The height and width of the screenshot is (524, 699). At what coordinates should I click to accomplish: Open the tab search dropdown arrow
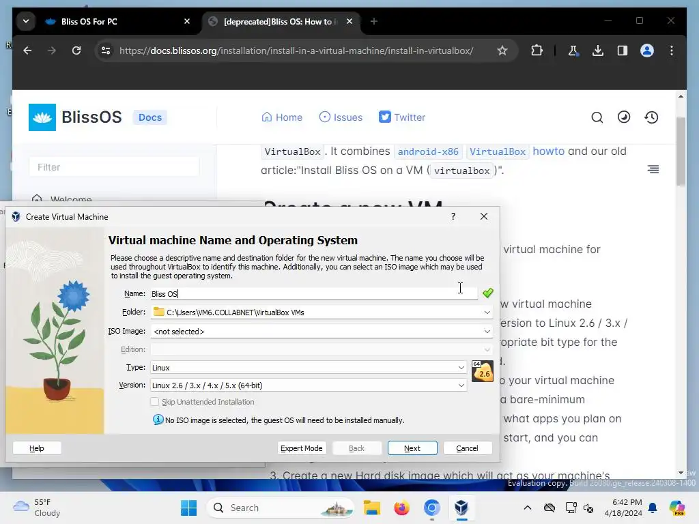pos(26,21)
